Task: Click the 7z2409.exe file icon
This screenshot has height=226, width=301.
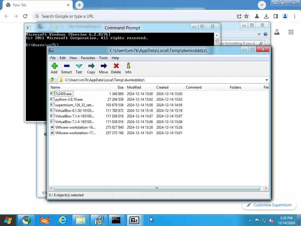Action: pyautogui.click(x=52, y=94)
